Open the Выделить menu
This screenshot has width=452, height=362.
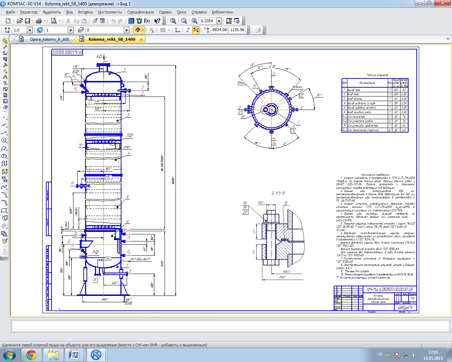pos(52,12)
